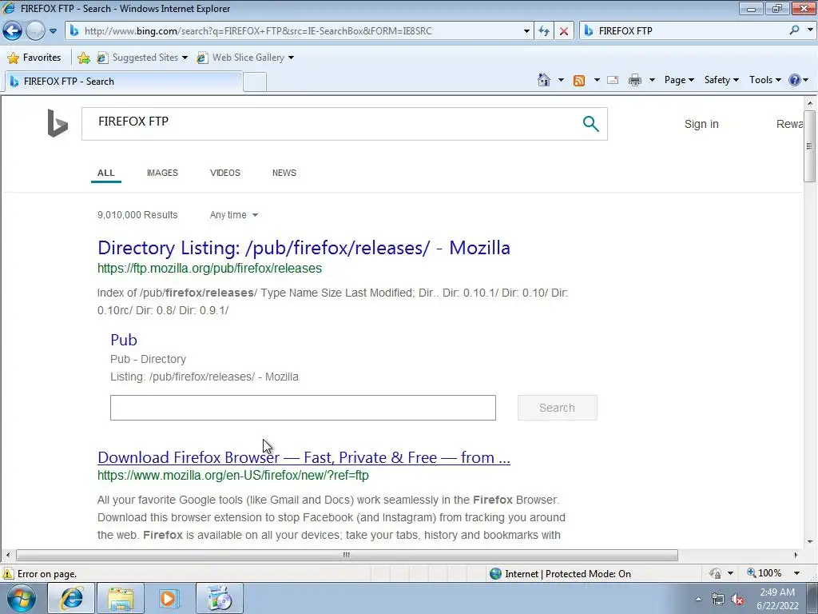Click the installer disc taskbar icon
This screenshot has height=614, width=818.
[x=220, y=598]
